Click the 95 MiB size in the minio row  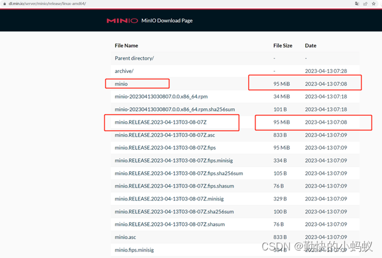tap(281, 84)
